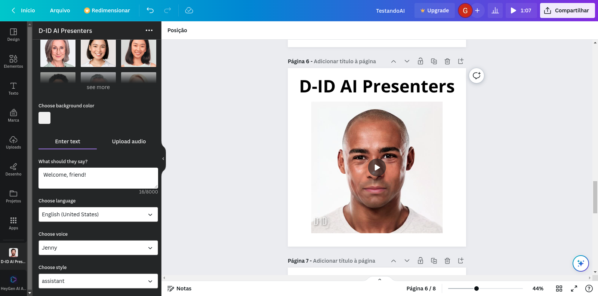Open the Design sidebar panel
This screenshot has height=296, width=598.
click(x=13, y=35)
